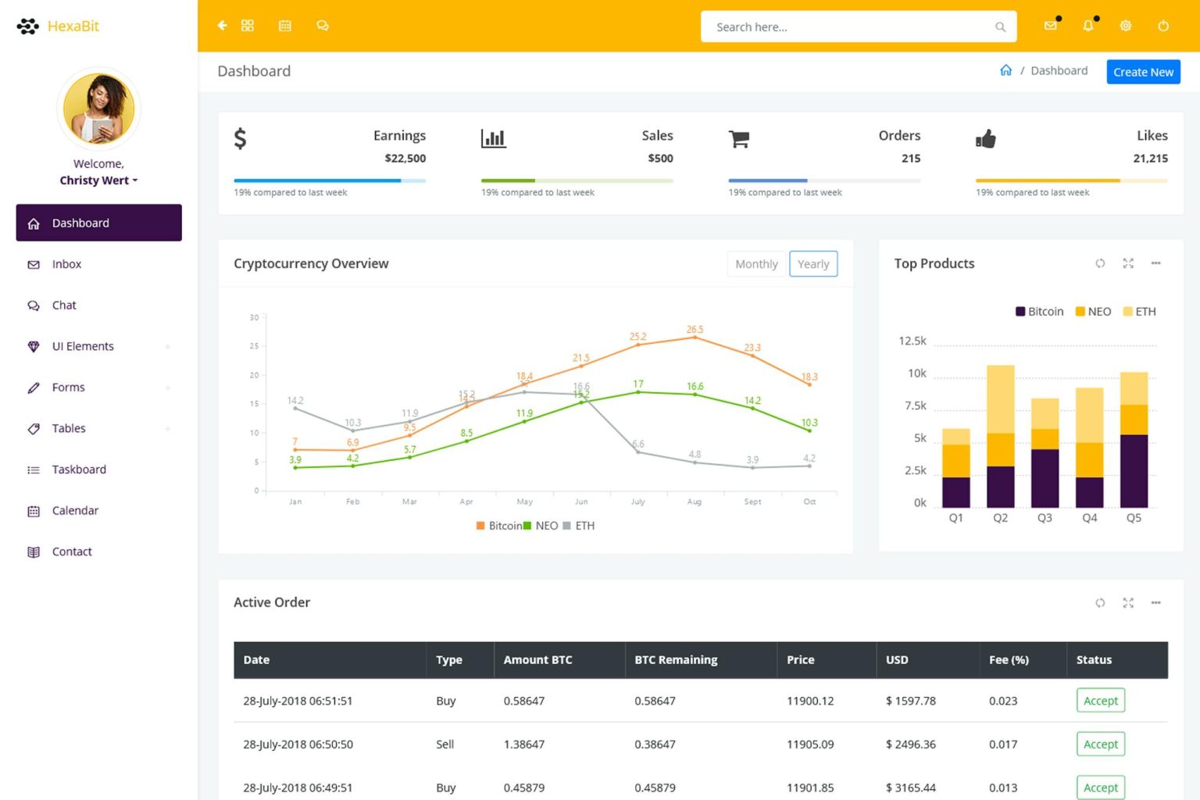This screenshot has width=1200, height=800.
Task: Open the Christy Wert profile dropdown
Action: 98,180
